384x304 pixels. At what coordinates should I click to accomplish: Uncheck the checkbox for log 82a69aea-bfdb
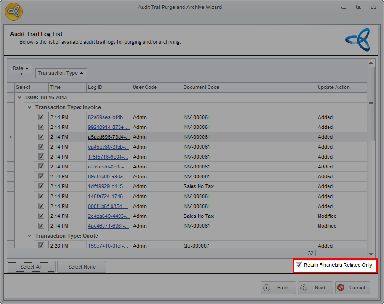point(41,117)
